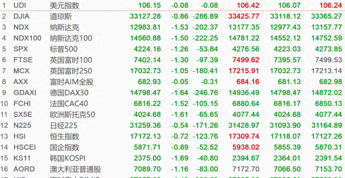This screenshot has width=345, height=178.
Task: Select the FTSE 英国富时100 row
Action: click(172, 60)
